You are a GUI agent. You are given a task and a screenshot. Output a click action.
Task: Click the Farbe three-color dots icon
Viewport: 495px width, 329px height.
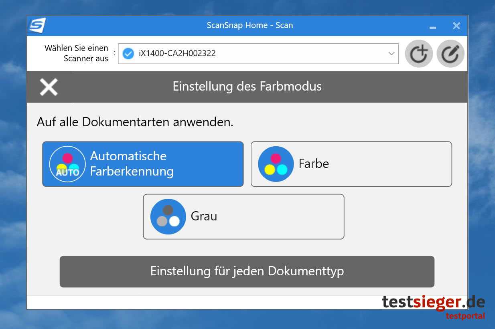pos(276,164)
